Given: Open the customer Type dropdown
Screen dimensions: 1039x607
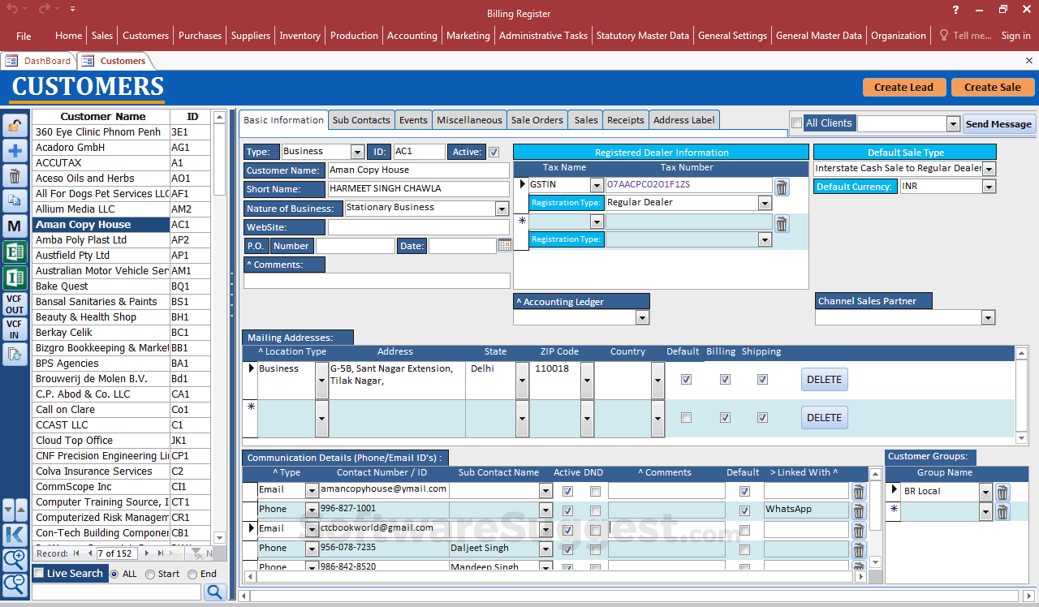Looking at the screenshot, I should tap(357, 152).
